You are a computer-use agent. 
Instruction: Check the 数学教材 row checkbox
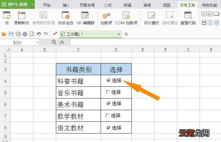coord(108,115)
